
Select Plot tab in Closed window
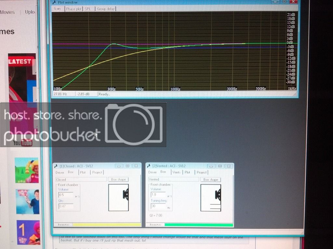pyautogui.click(x=83, y=172)
